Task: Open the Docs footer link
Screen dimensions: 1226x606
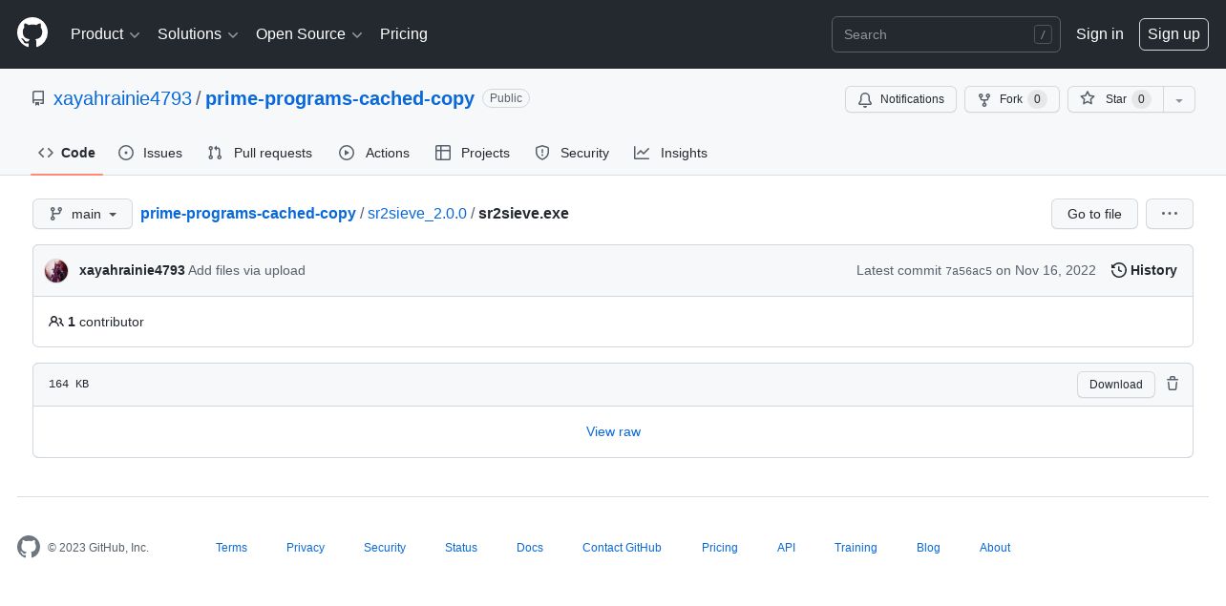Action: [x=530, y=548]
